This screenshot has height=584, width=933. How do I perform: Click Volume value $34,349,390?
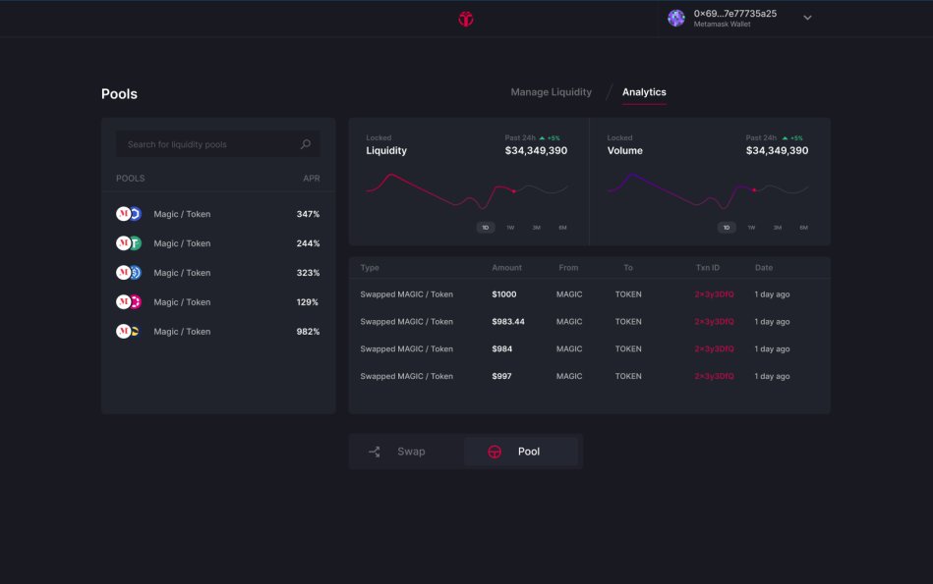777,151
